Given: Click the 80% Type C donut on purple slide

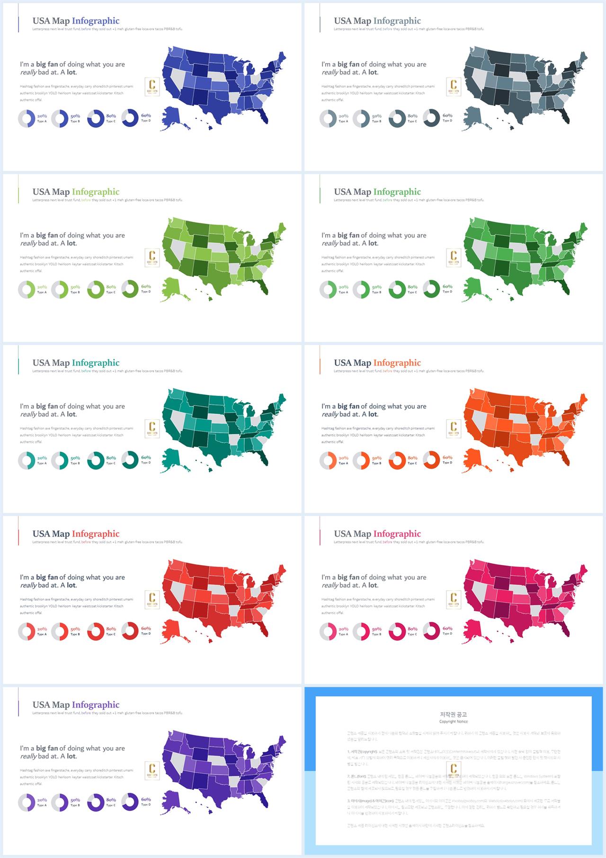Looking at the screenshot, I should coord(95,802).
